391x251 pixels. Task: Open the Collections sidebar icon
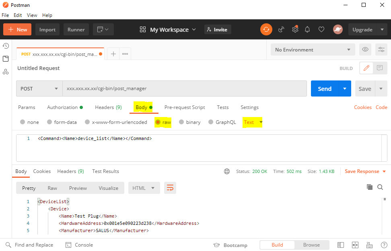(x=6, y=59)
